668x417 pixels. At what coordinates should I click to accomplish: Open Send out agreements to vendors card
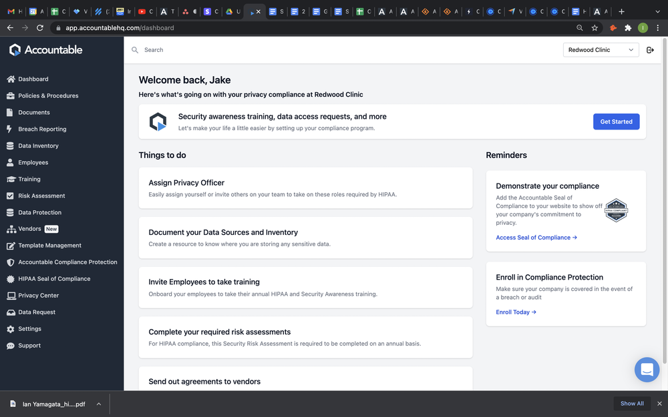click(x=305, y=379)
